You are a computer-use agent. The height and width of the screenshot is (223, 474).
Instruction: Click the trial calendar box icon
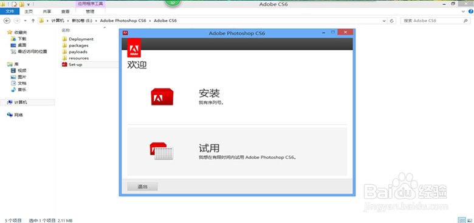coord(162,151)
